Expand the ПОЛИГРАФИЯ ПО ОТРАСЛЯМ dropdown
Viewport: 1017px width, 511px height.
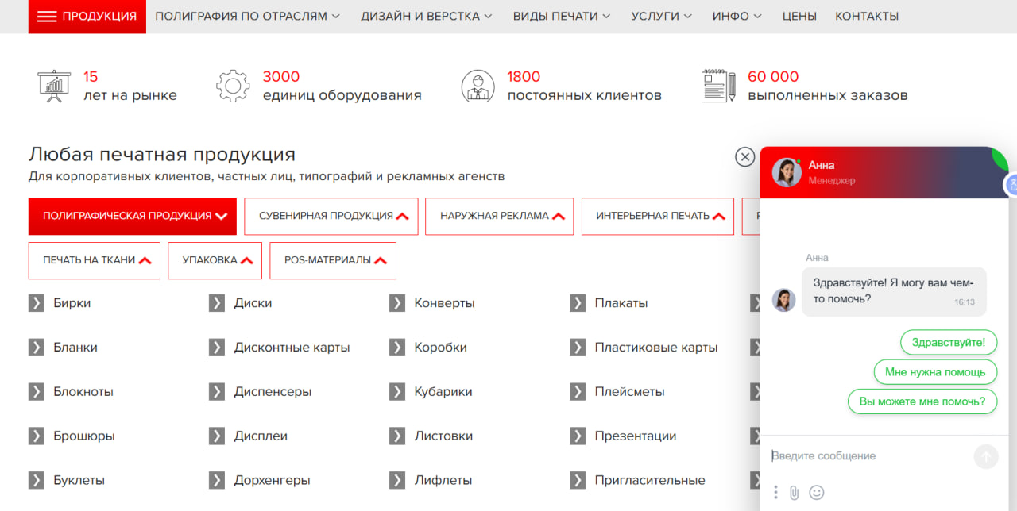pos(247,17)
